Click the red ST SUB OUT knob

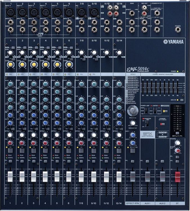pyautogui.click(x=177, y=151)
